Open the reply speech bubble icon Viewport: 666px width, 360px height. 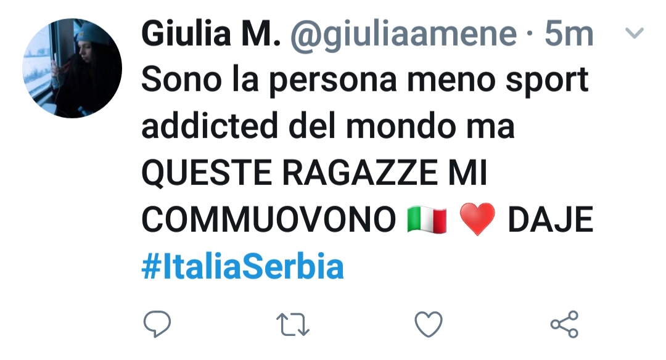pos(157,324)
